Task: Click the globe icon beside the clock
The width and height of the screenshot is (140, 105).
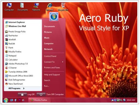Action: point(124,100)
